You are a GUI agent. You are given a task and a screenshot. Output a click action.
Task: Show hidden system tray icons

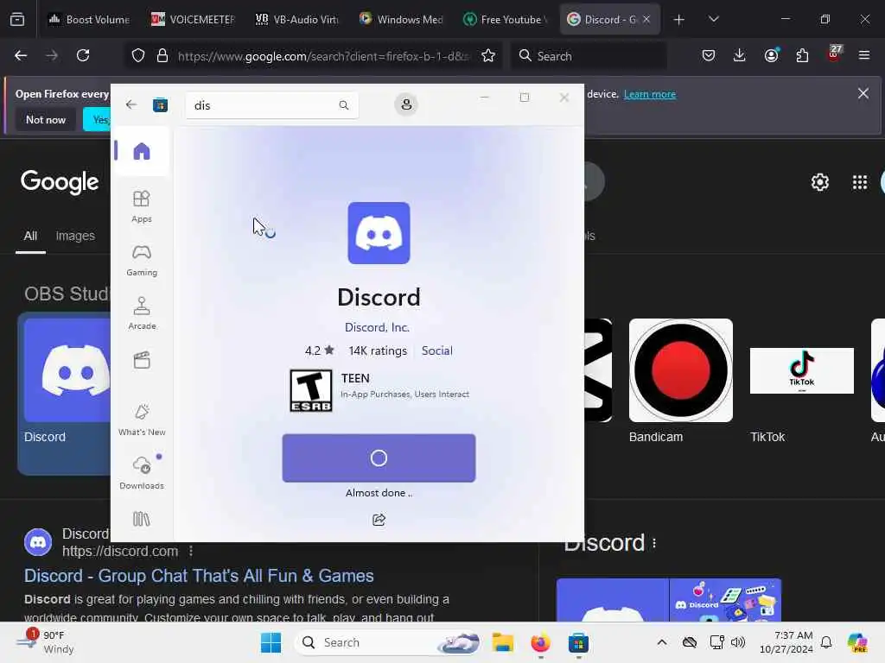662,642
